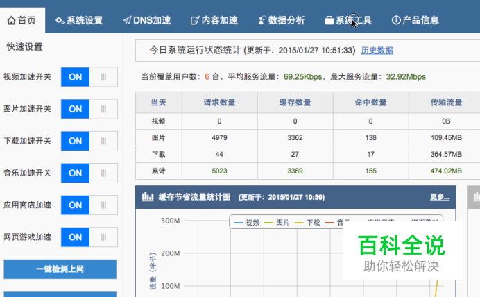Click the 3389 total cache cell
The width and height of the screenshot is (480, 297).
(295, 171)
